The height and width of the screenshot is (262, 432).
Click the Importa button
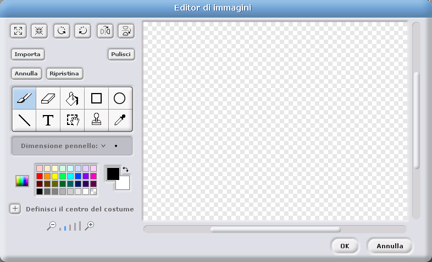(27, 54)
